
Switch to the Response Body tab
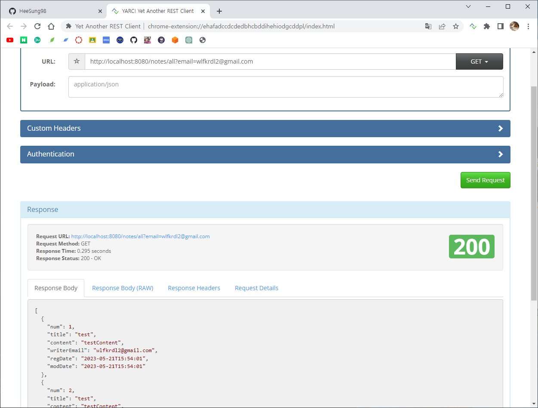pyautogui.click(x=56, y=288)
